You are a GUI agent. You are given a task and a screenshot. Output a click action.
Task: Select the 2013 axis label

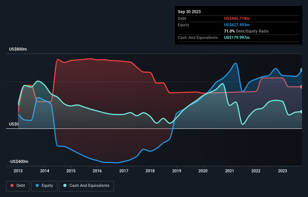(x=18, y=171)
